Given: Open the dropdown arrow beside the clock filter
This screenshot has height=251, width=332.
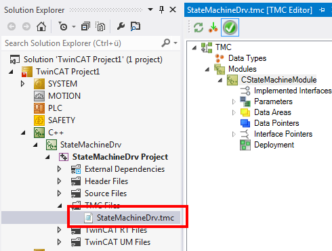Looking at the screenshot, I should coord(74,26).
